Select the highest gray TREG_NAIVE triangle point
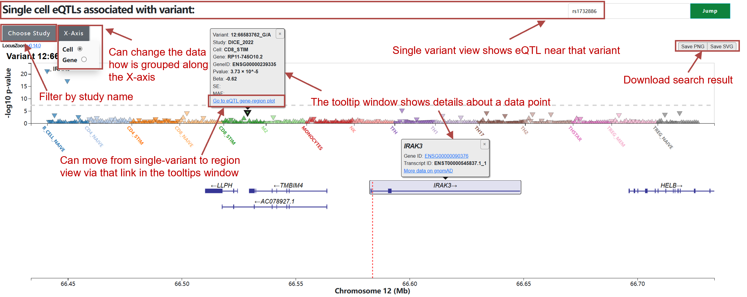 [x=679, y=113]
